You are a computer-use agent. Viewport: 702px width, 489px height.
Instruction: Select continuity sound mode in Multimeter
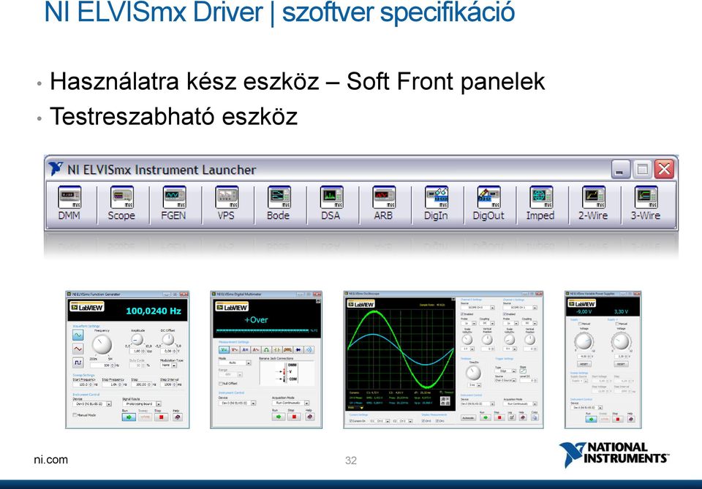pos(309,350)
